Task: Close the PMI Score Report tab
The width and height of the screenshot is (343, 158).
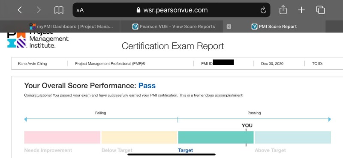Action: (229, 27)
